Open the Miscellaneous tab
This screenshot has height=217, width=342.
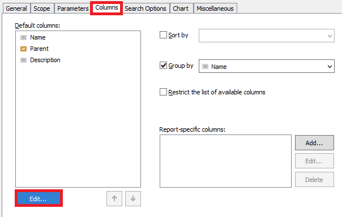(x=215, y=8)
